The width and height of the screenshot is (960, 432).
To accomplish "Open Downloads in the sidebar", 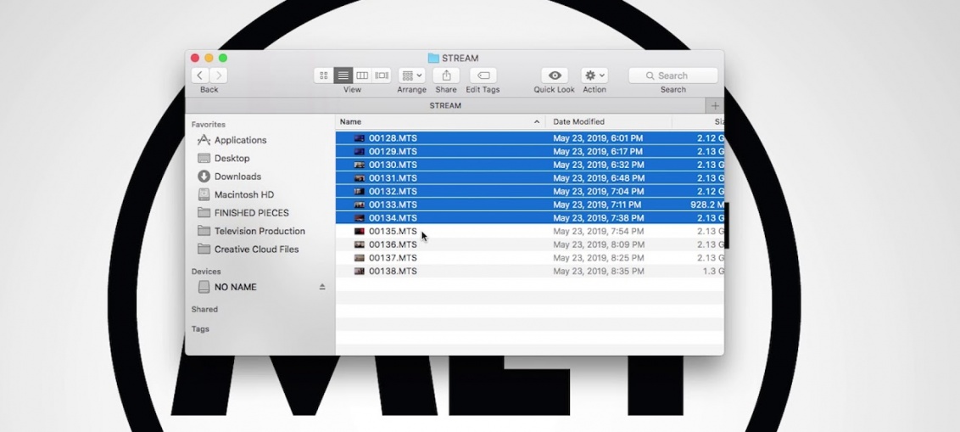I will coord(237,177).
